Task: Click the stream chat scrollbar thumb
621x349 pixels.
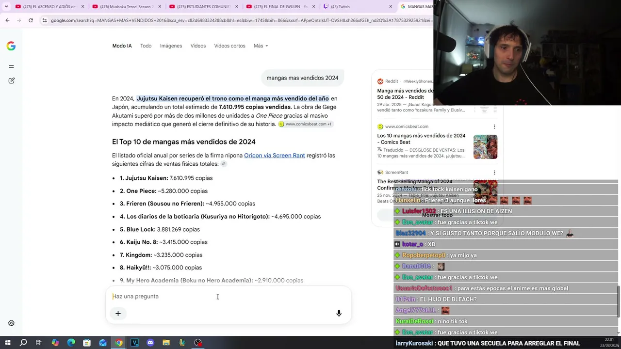Action: tap(618, 301)
